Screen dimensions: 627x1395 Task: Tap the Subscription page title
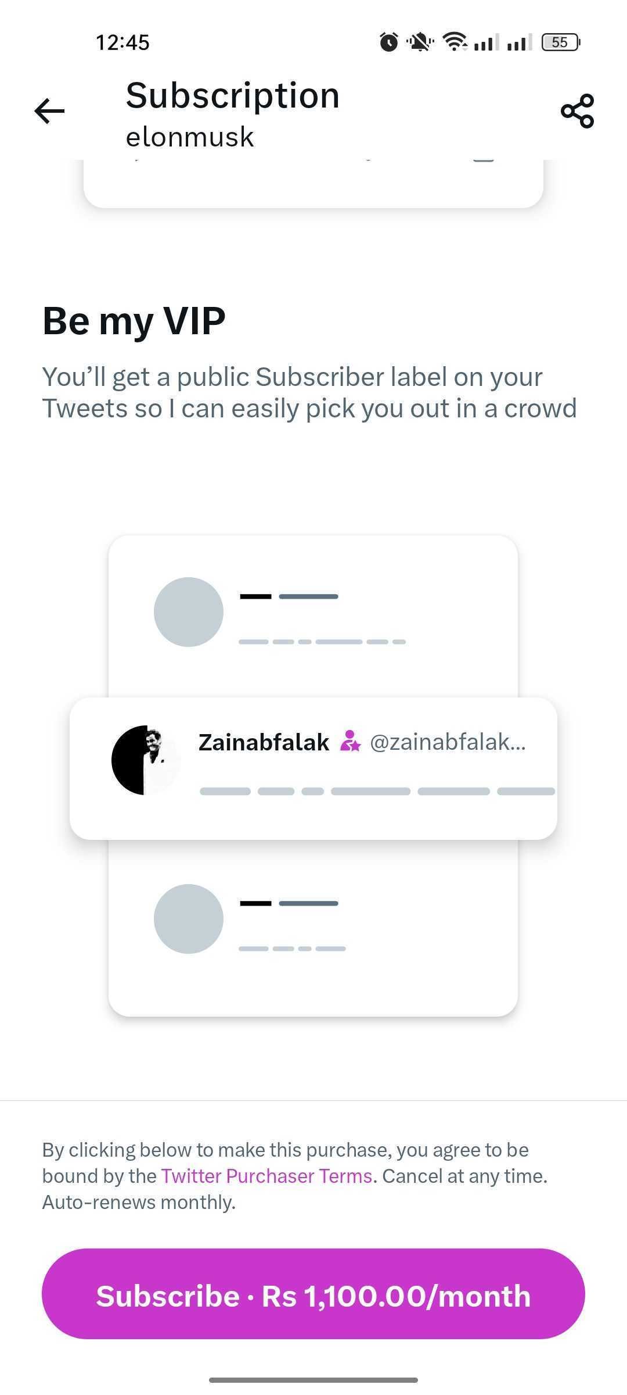232,96
